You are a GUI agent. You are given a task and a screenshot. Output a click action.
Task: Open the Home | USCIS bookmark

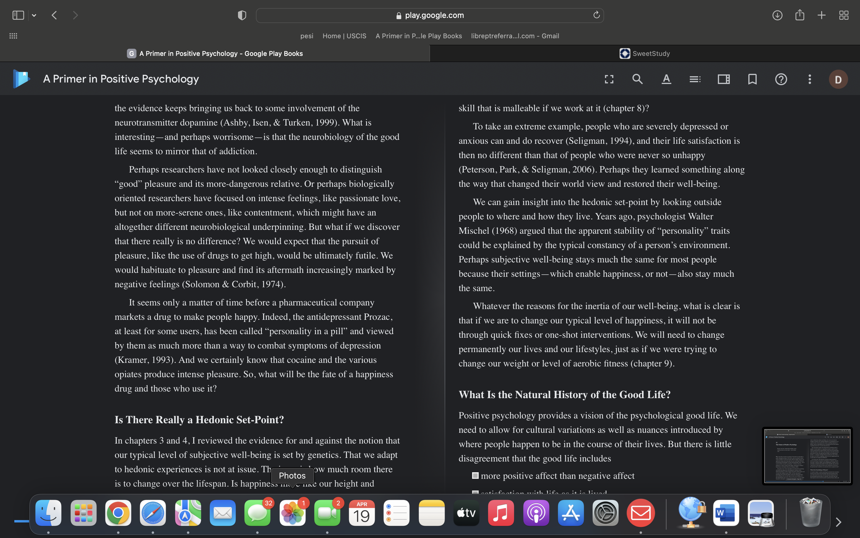(x=344, y=36)
